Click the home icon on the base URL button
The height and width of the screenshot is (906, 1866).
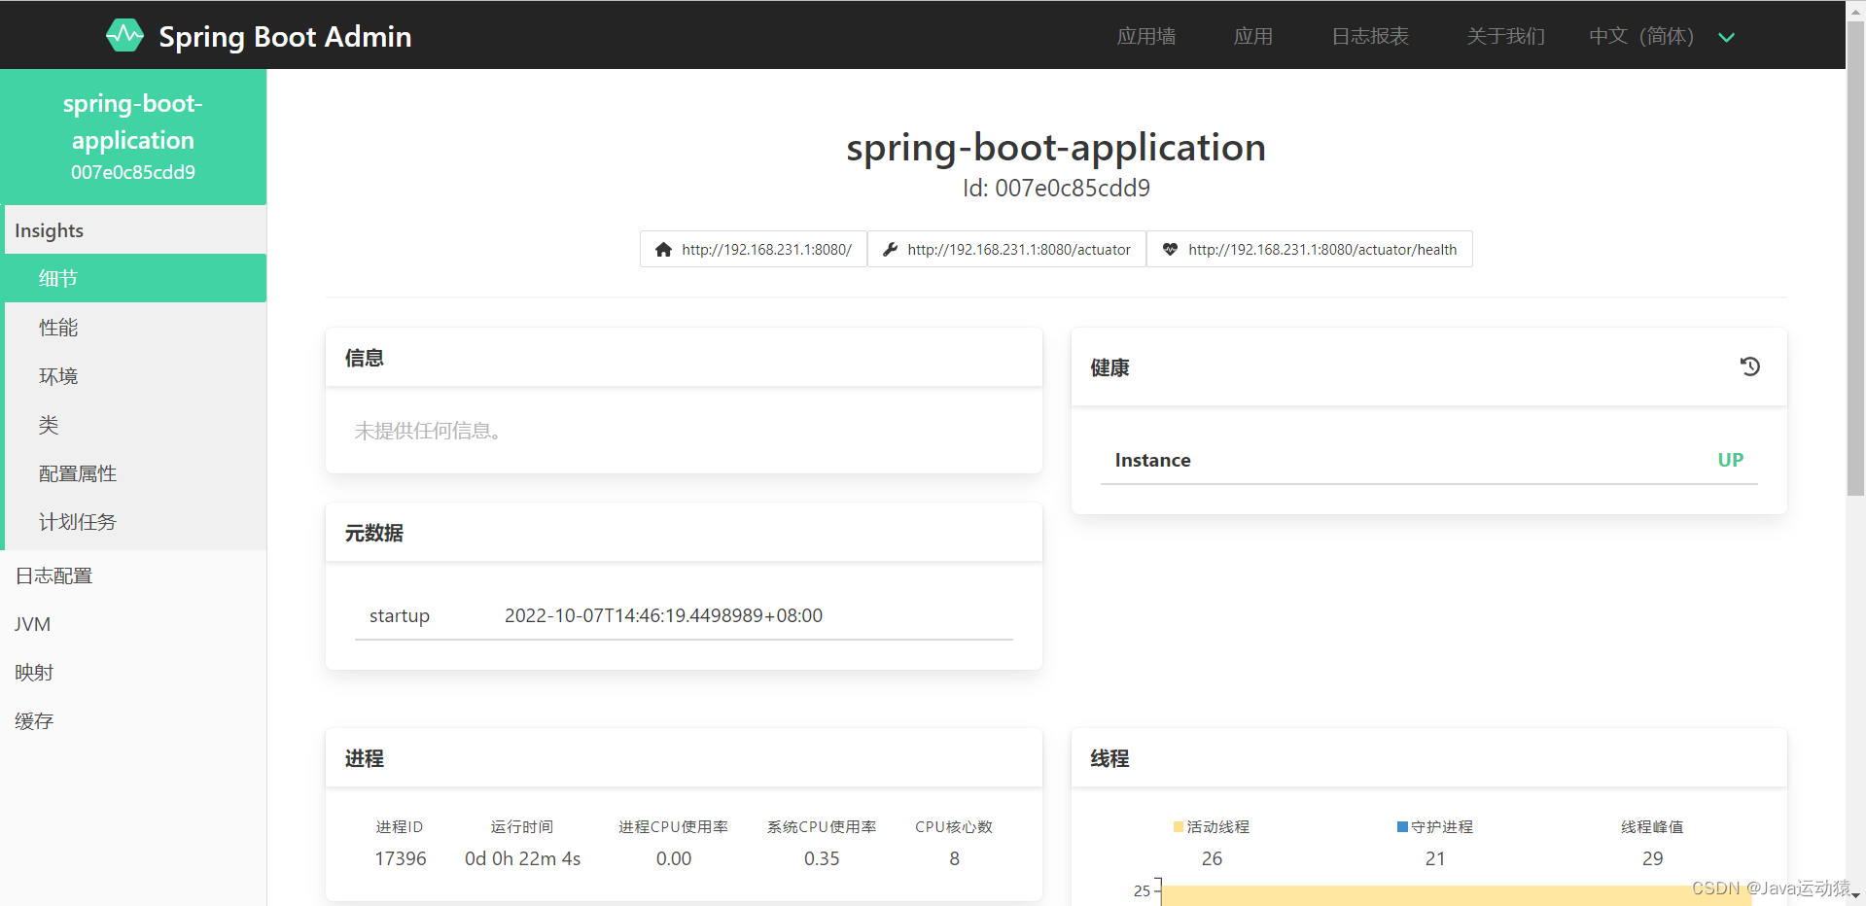coord(664,249)
